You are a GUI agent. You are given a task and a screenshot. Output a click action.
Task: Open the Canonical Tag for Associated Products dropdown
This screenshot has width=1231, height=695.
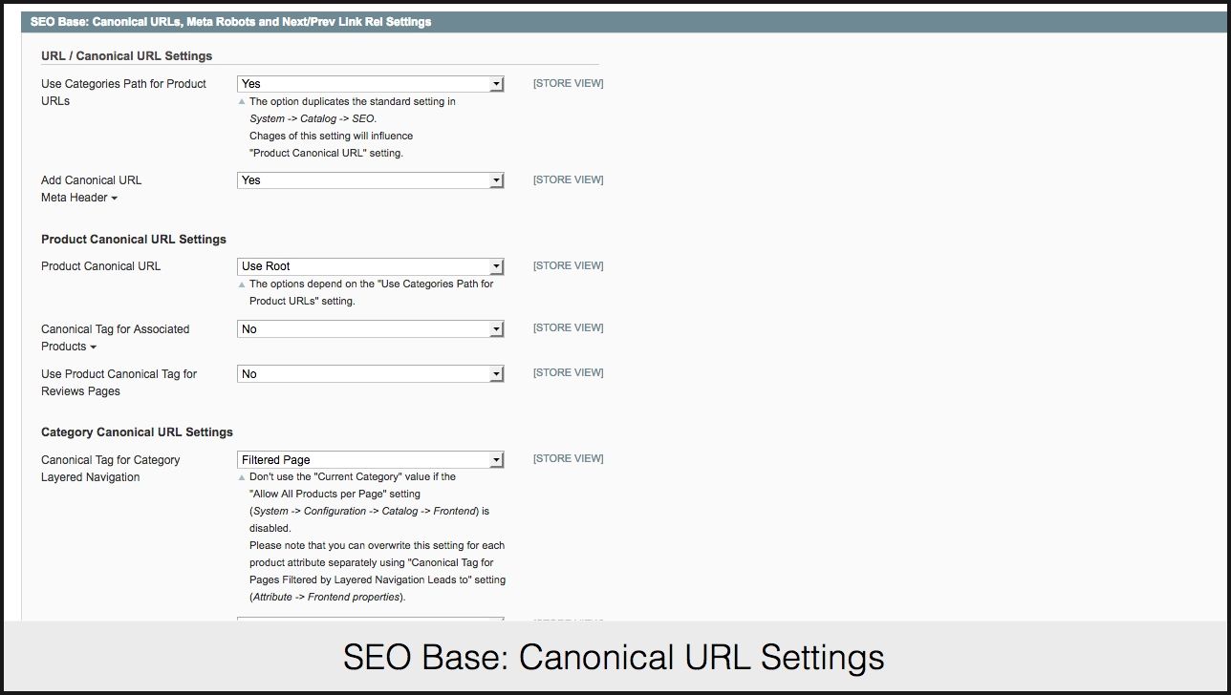tap(370, 329)
